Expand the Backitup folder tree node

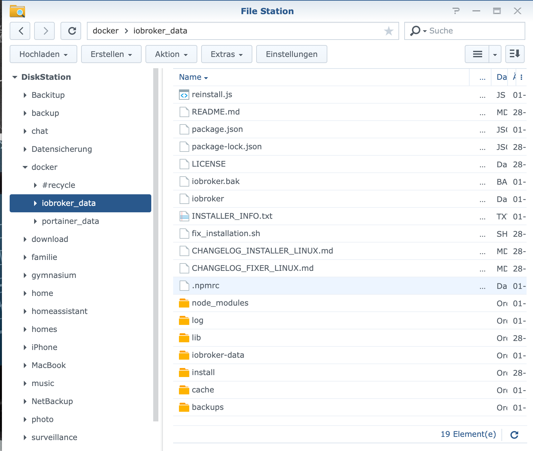pyautogui.click(x=25, y=95)
